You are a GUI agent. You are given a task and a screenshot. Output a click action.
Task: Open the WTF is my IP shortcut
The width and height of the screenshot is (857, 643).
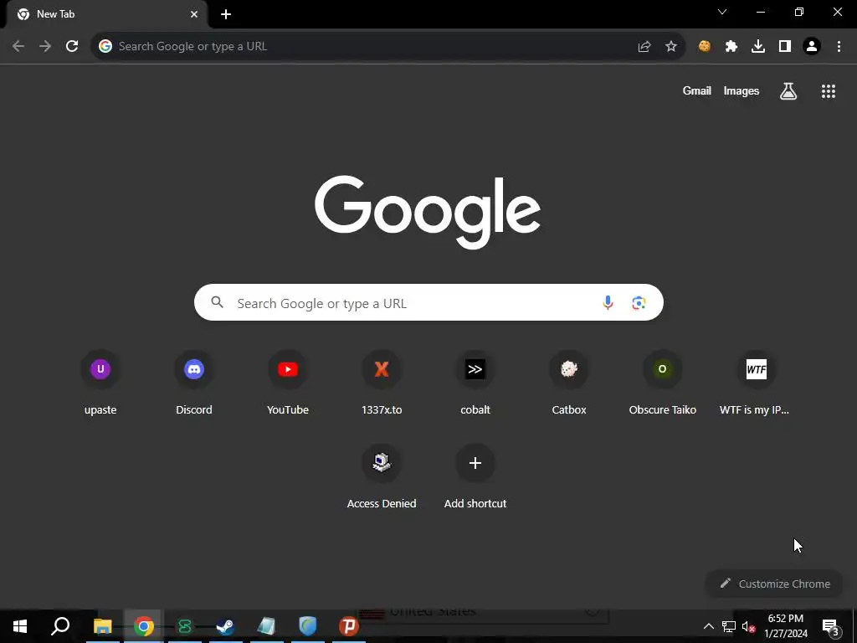(x=757, y=383)
